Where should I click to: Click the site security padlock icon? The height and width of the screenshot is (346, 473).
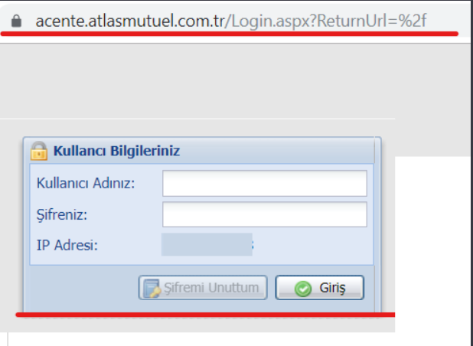(16, 21)
